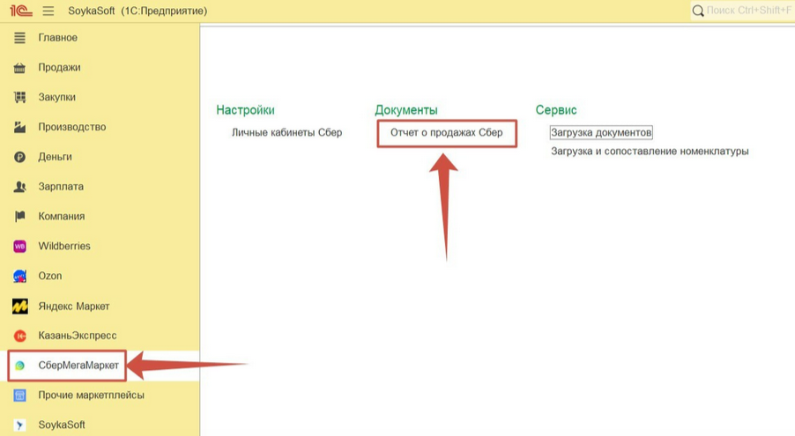This screenshot has width=795, height=436.
Task: Go to Прочие маркетплейсы section
Action: (91, 395)
